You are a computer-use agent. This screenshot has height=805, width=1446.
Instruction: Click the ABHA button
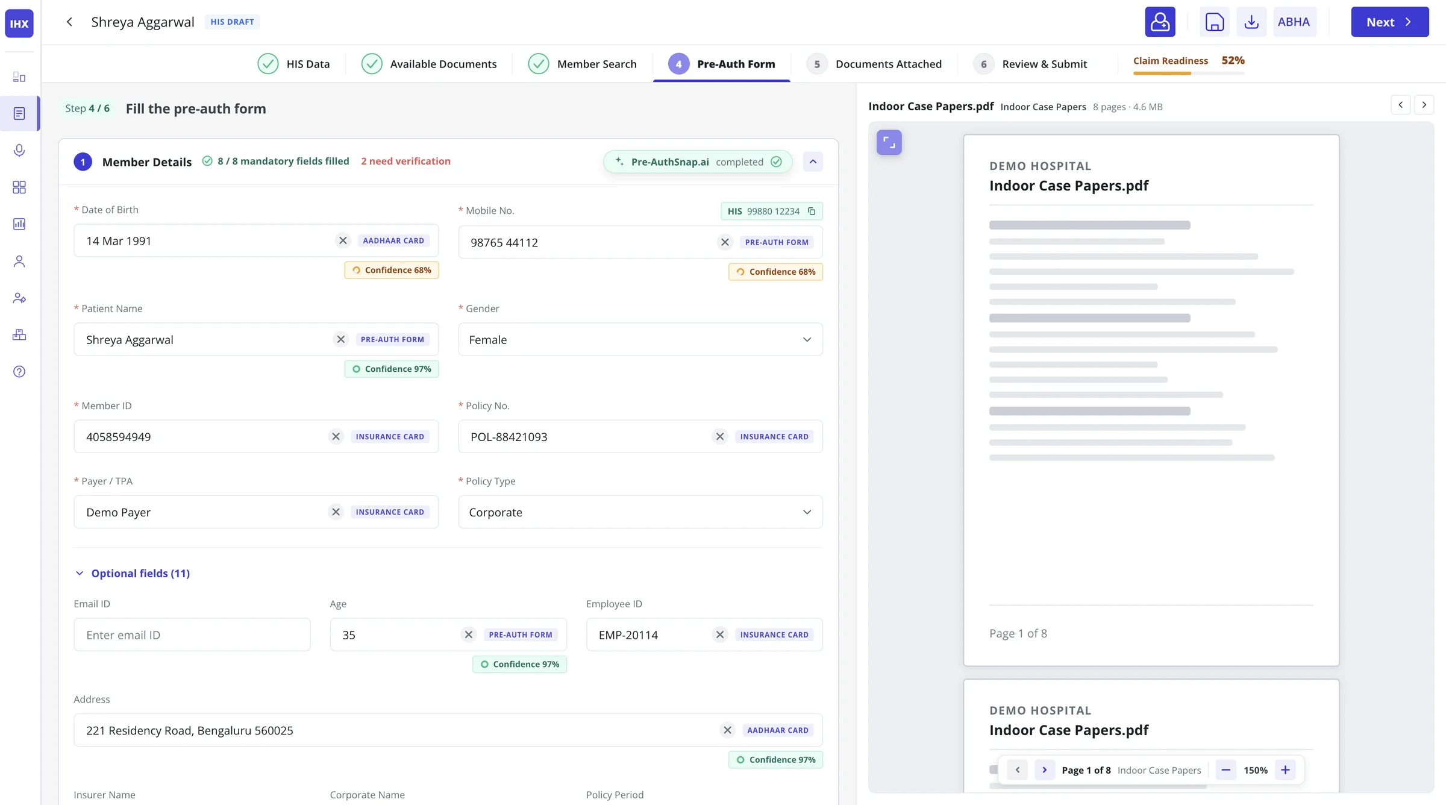click(x=1294, y=22)
